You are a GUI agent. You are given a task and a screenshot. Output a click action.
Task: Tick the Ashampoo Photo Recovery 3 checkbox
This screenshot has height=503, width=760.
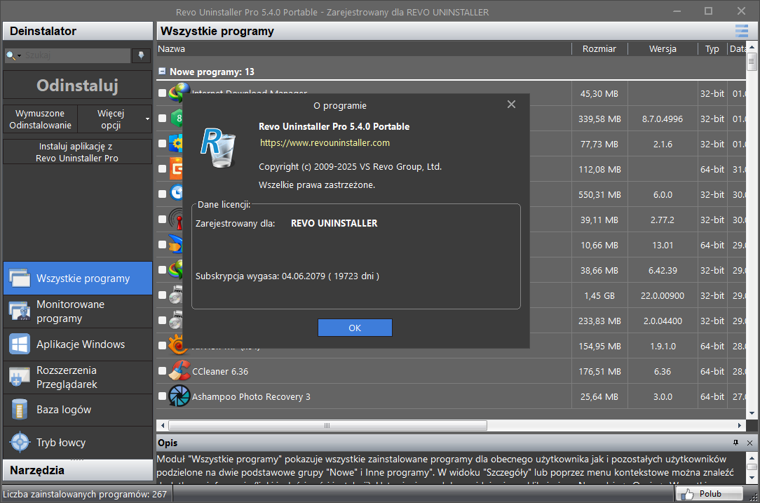pos(163,396)
